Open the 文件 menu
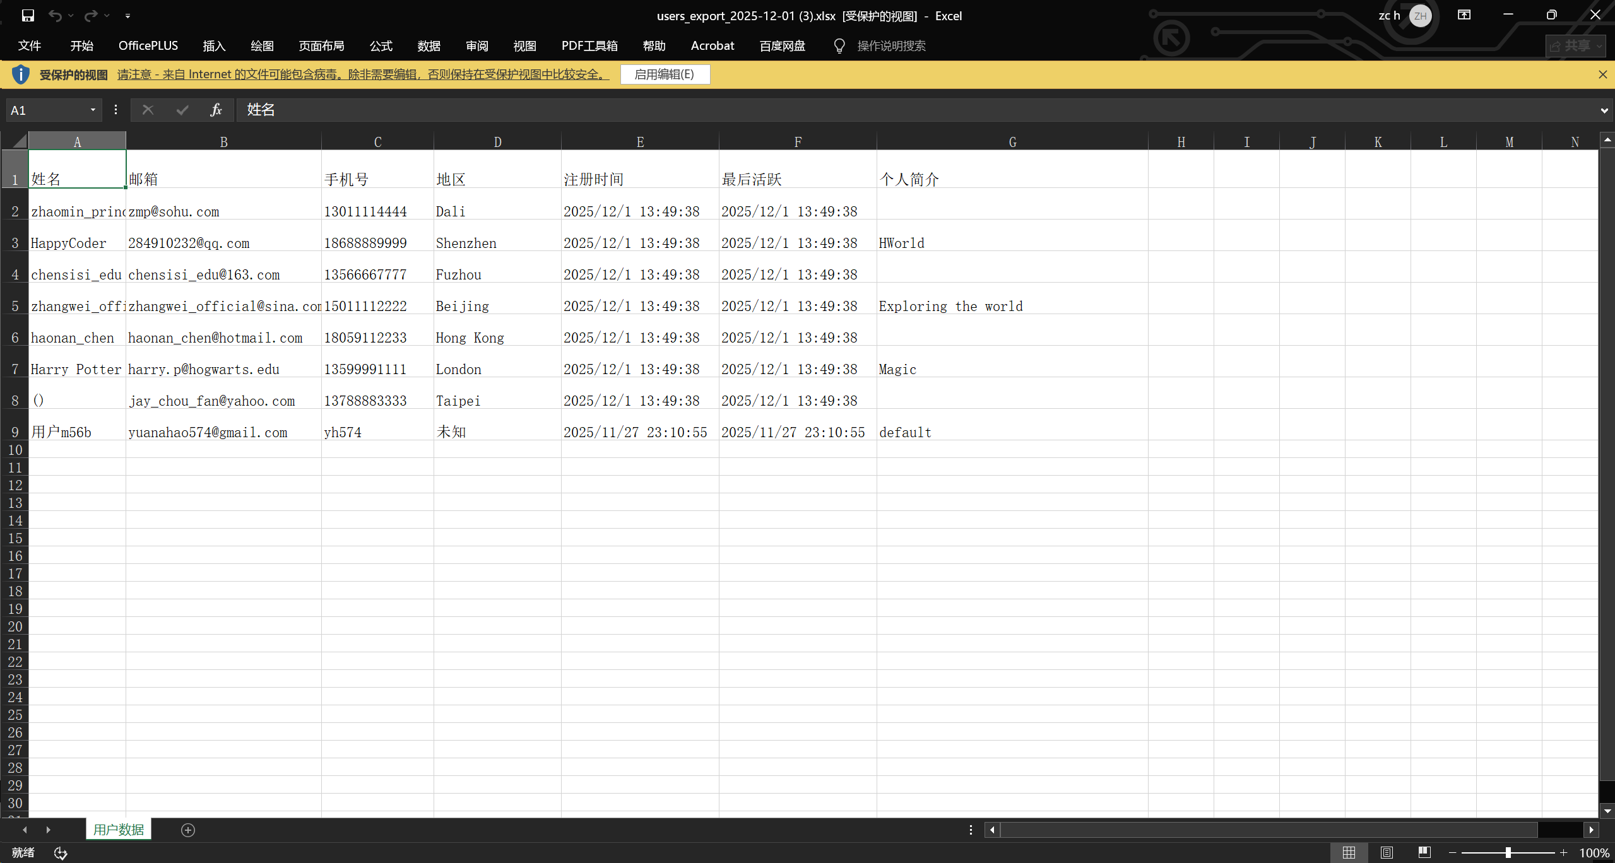The image size is (1615, 863). [x=29, y=46]
